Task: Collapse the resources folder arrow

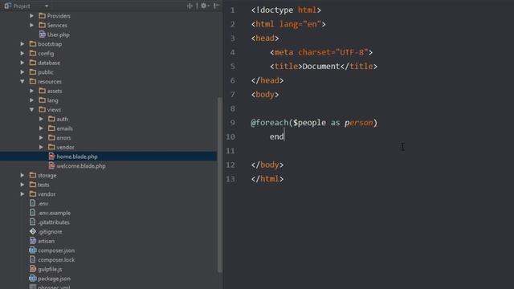Action: pos(22,82)
